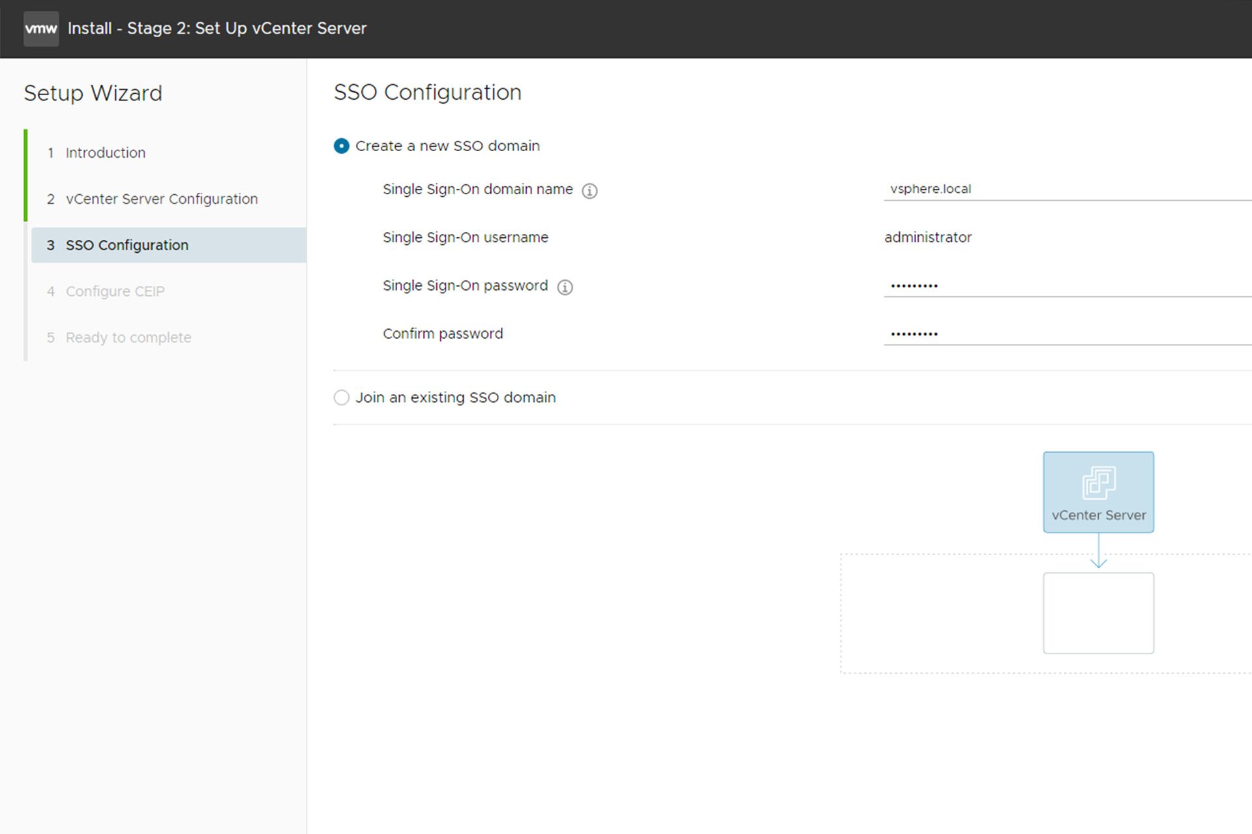Open info icon beside Single Sign-On password
Viewport: 1252px width, 834px height.
(565, 287)
